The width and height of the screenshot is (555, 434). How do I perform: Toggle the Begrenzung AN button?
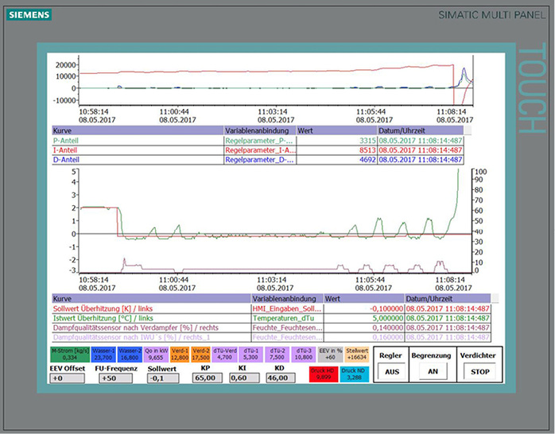(432, 371)
